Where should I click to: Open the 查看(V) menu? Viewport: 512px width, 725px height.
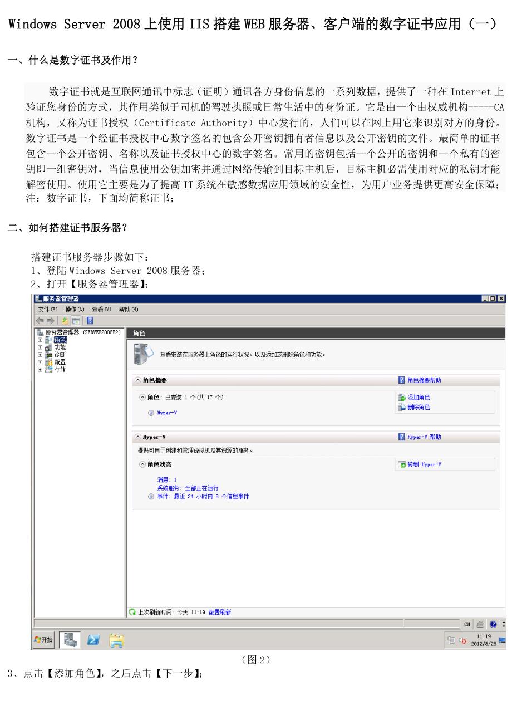(101, 310)
